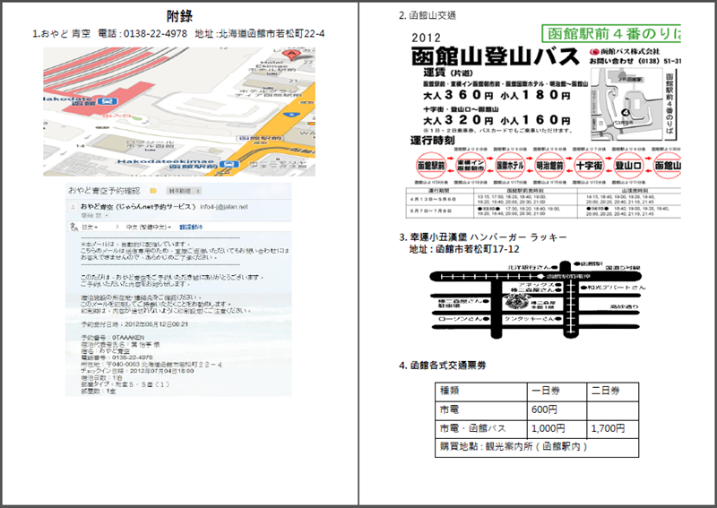Click the 市電 row label cell
The height and width of the screenshot is (508, 717).
tap(481, 409)
